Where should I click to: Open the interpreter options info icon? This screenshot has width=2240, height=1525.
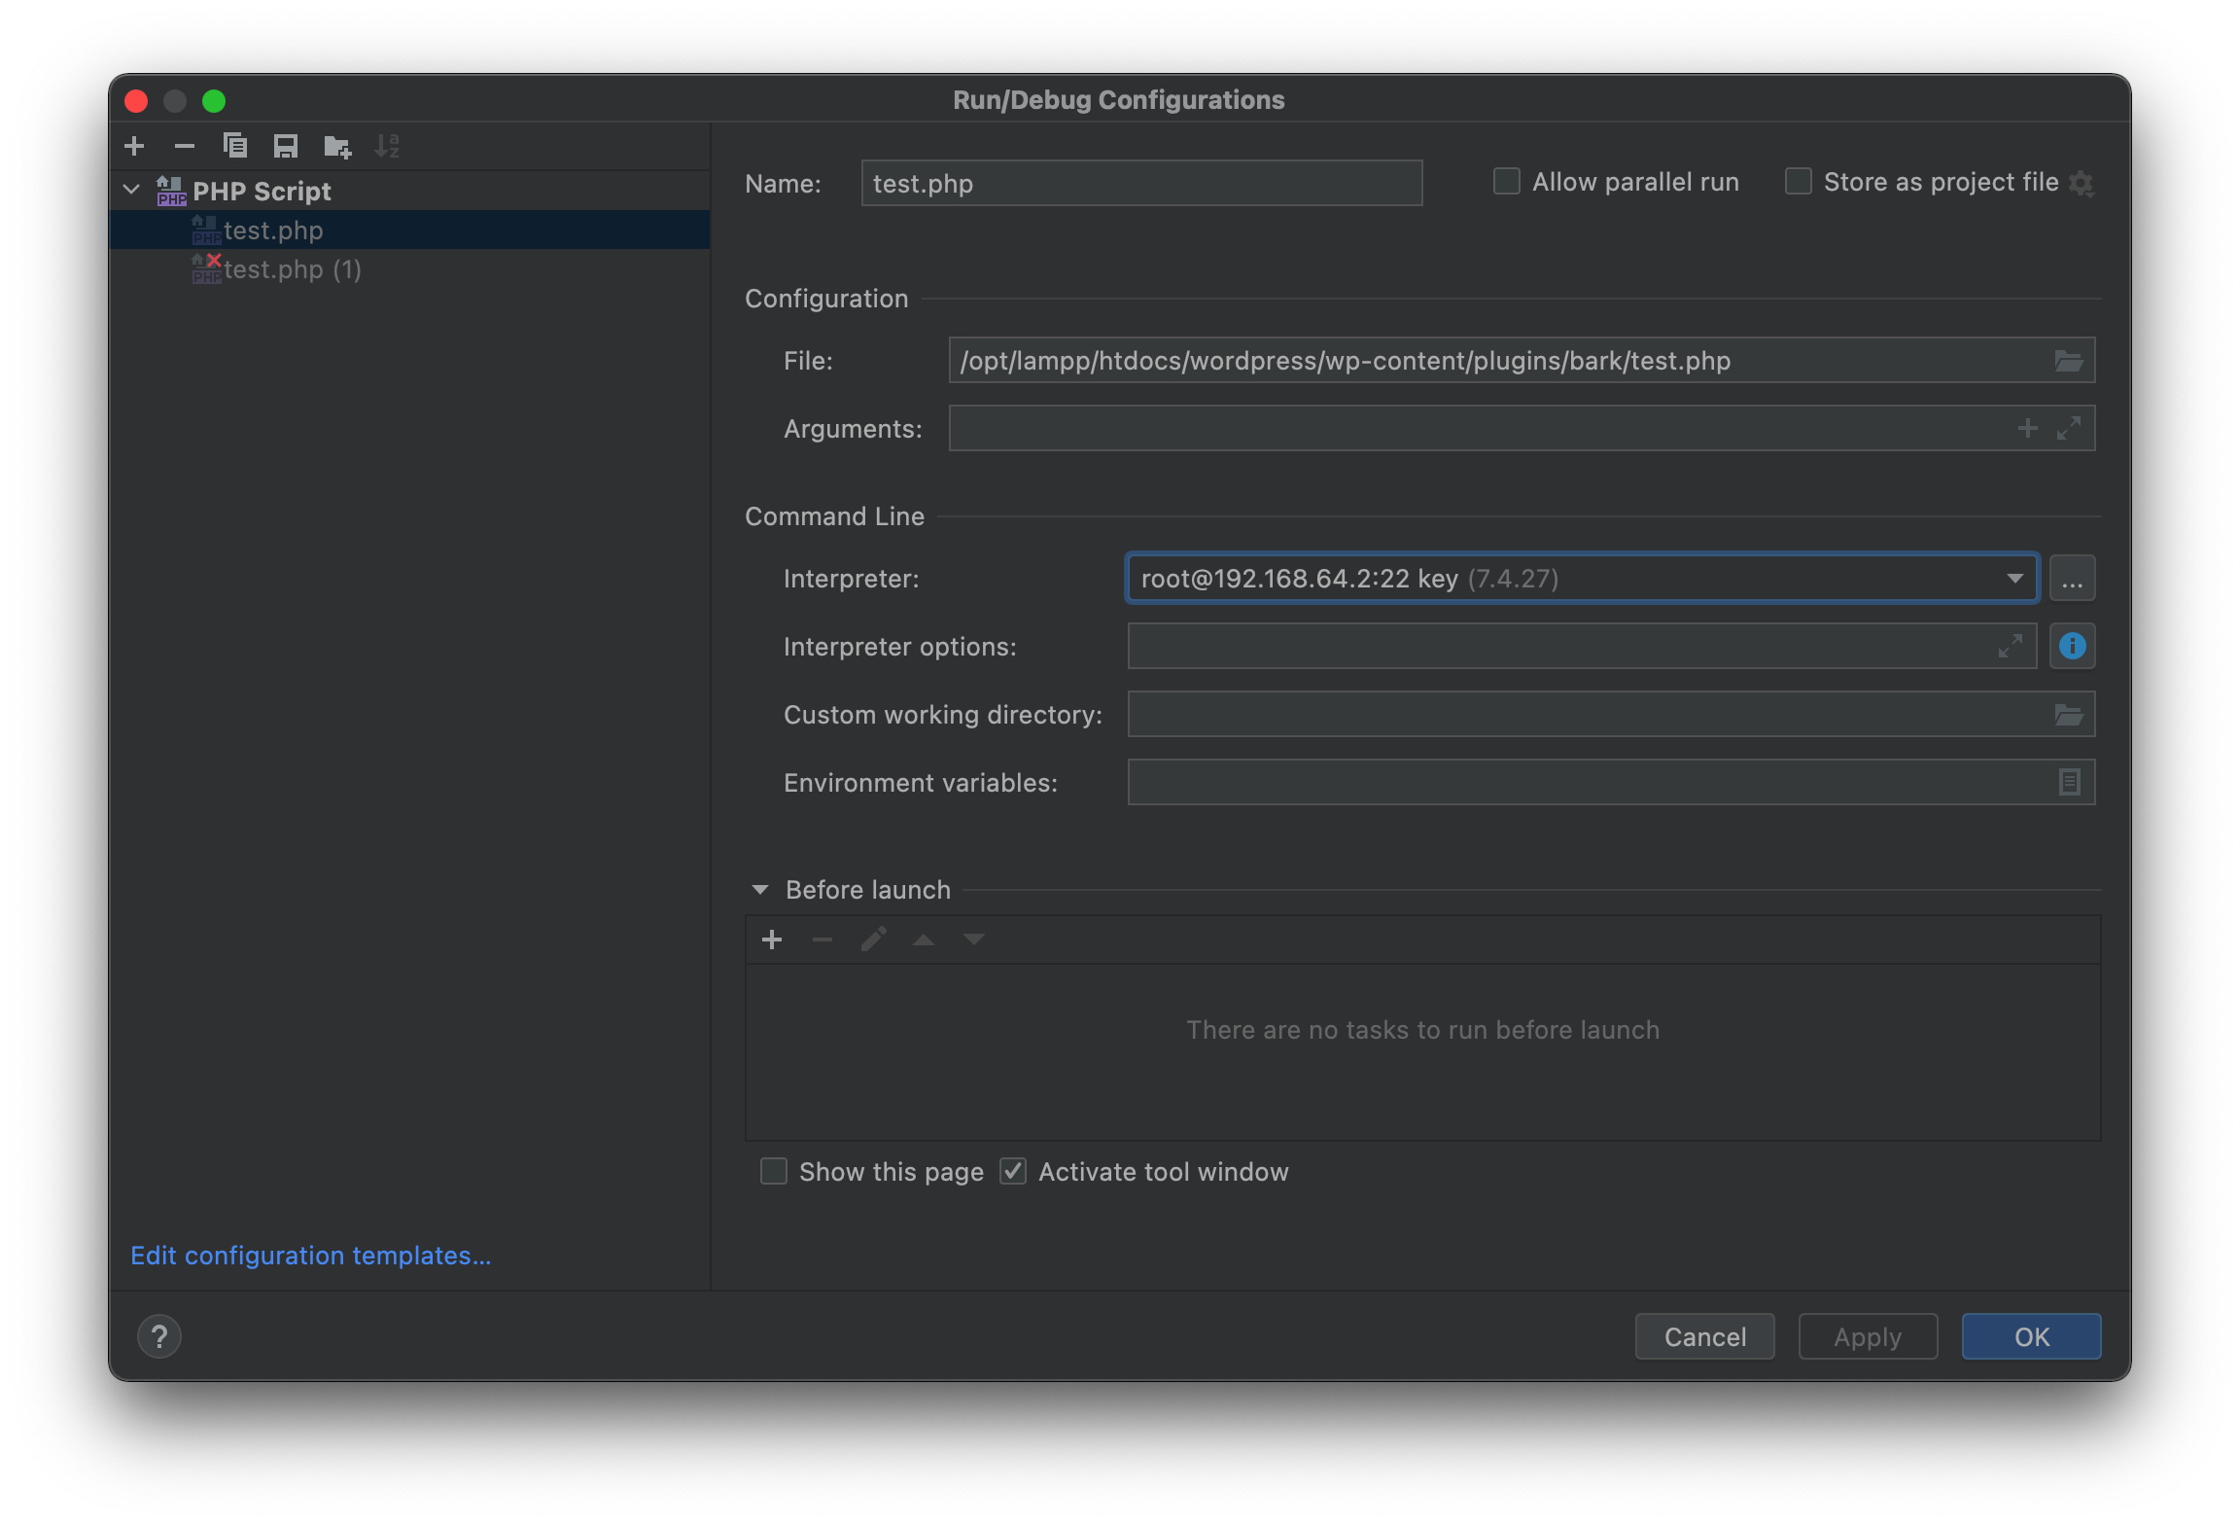coord(2072,646)
